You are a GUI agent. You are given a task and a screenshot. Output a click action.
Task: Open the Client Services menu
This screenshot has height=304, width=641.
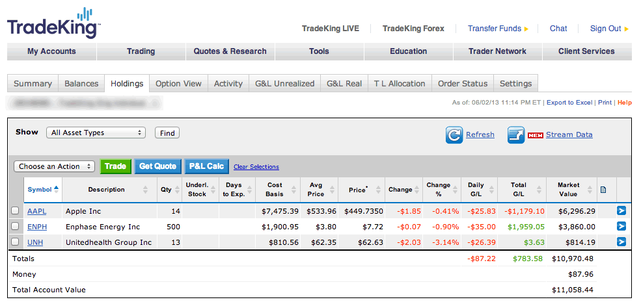pyautogui.click(x=586, y=51)
